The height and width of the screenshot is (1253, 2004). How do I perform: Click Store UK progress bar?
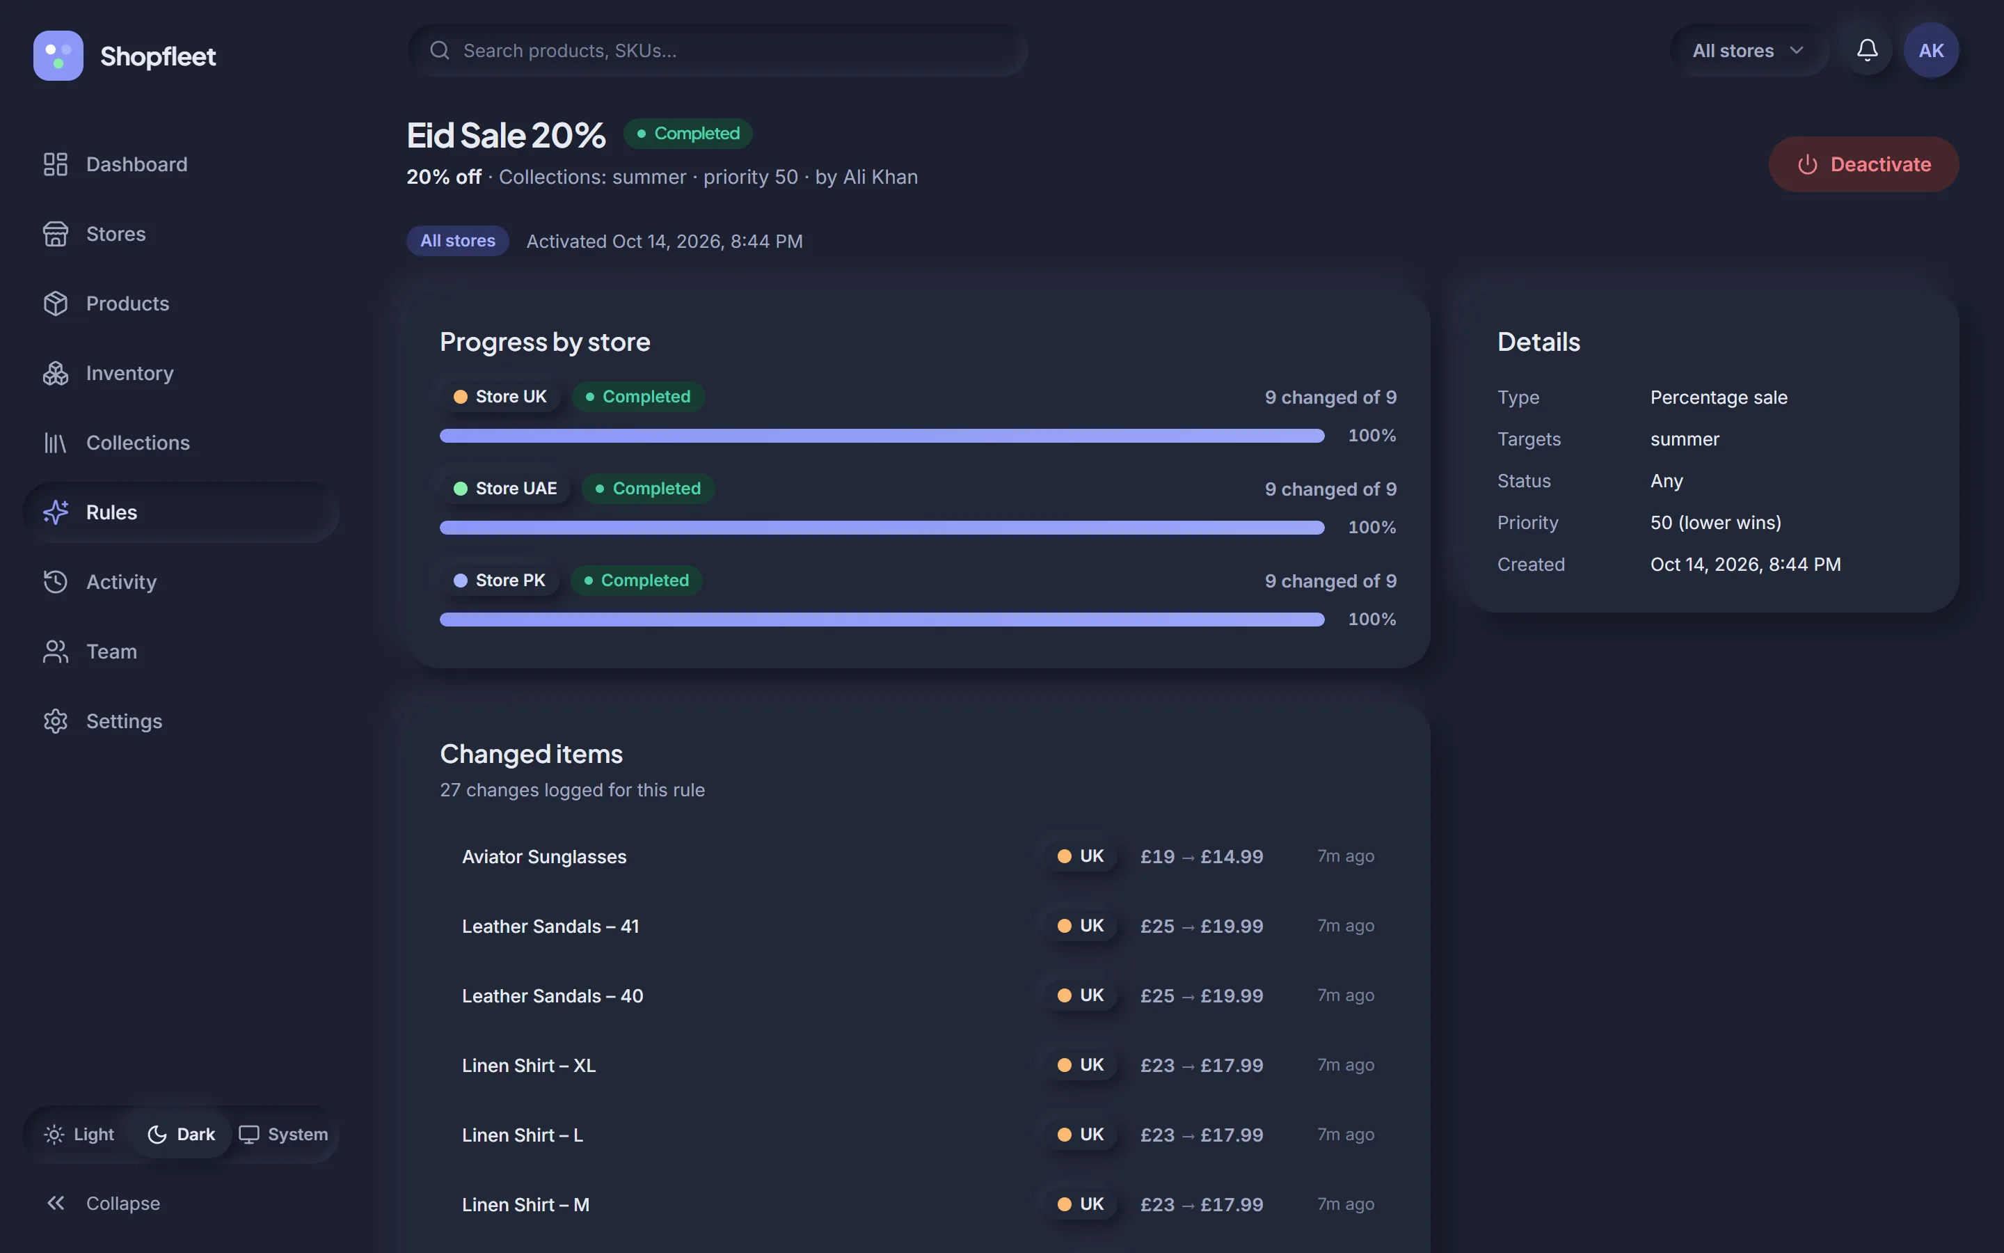pos(882,436)
